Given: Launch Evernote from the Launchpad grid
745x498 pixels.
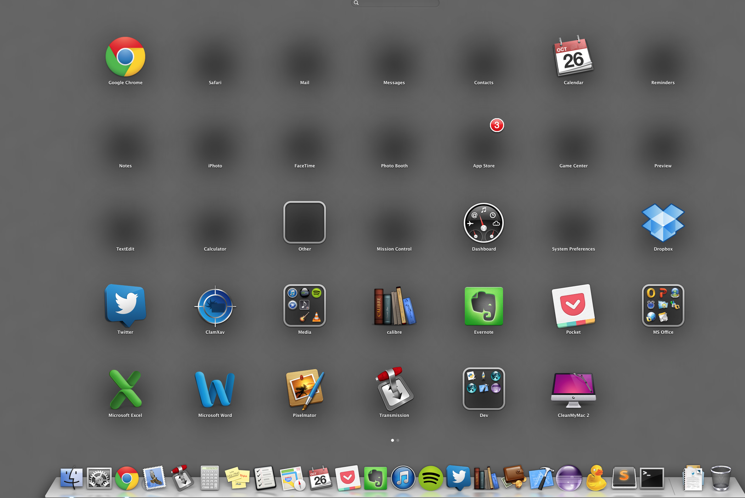Looking at the screenshot, I should 484,306.
